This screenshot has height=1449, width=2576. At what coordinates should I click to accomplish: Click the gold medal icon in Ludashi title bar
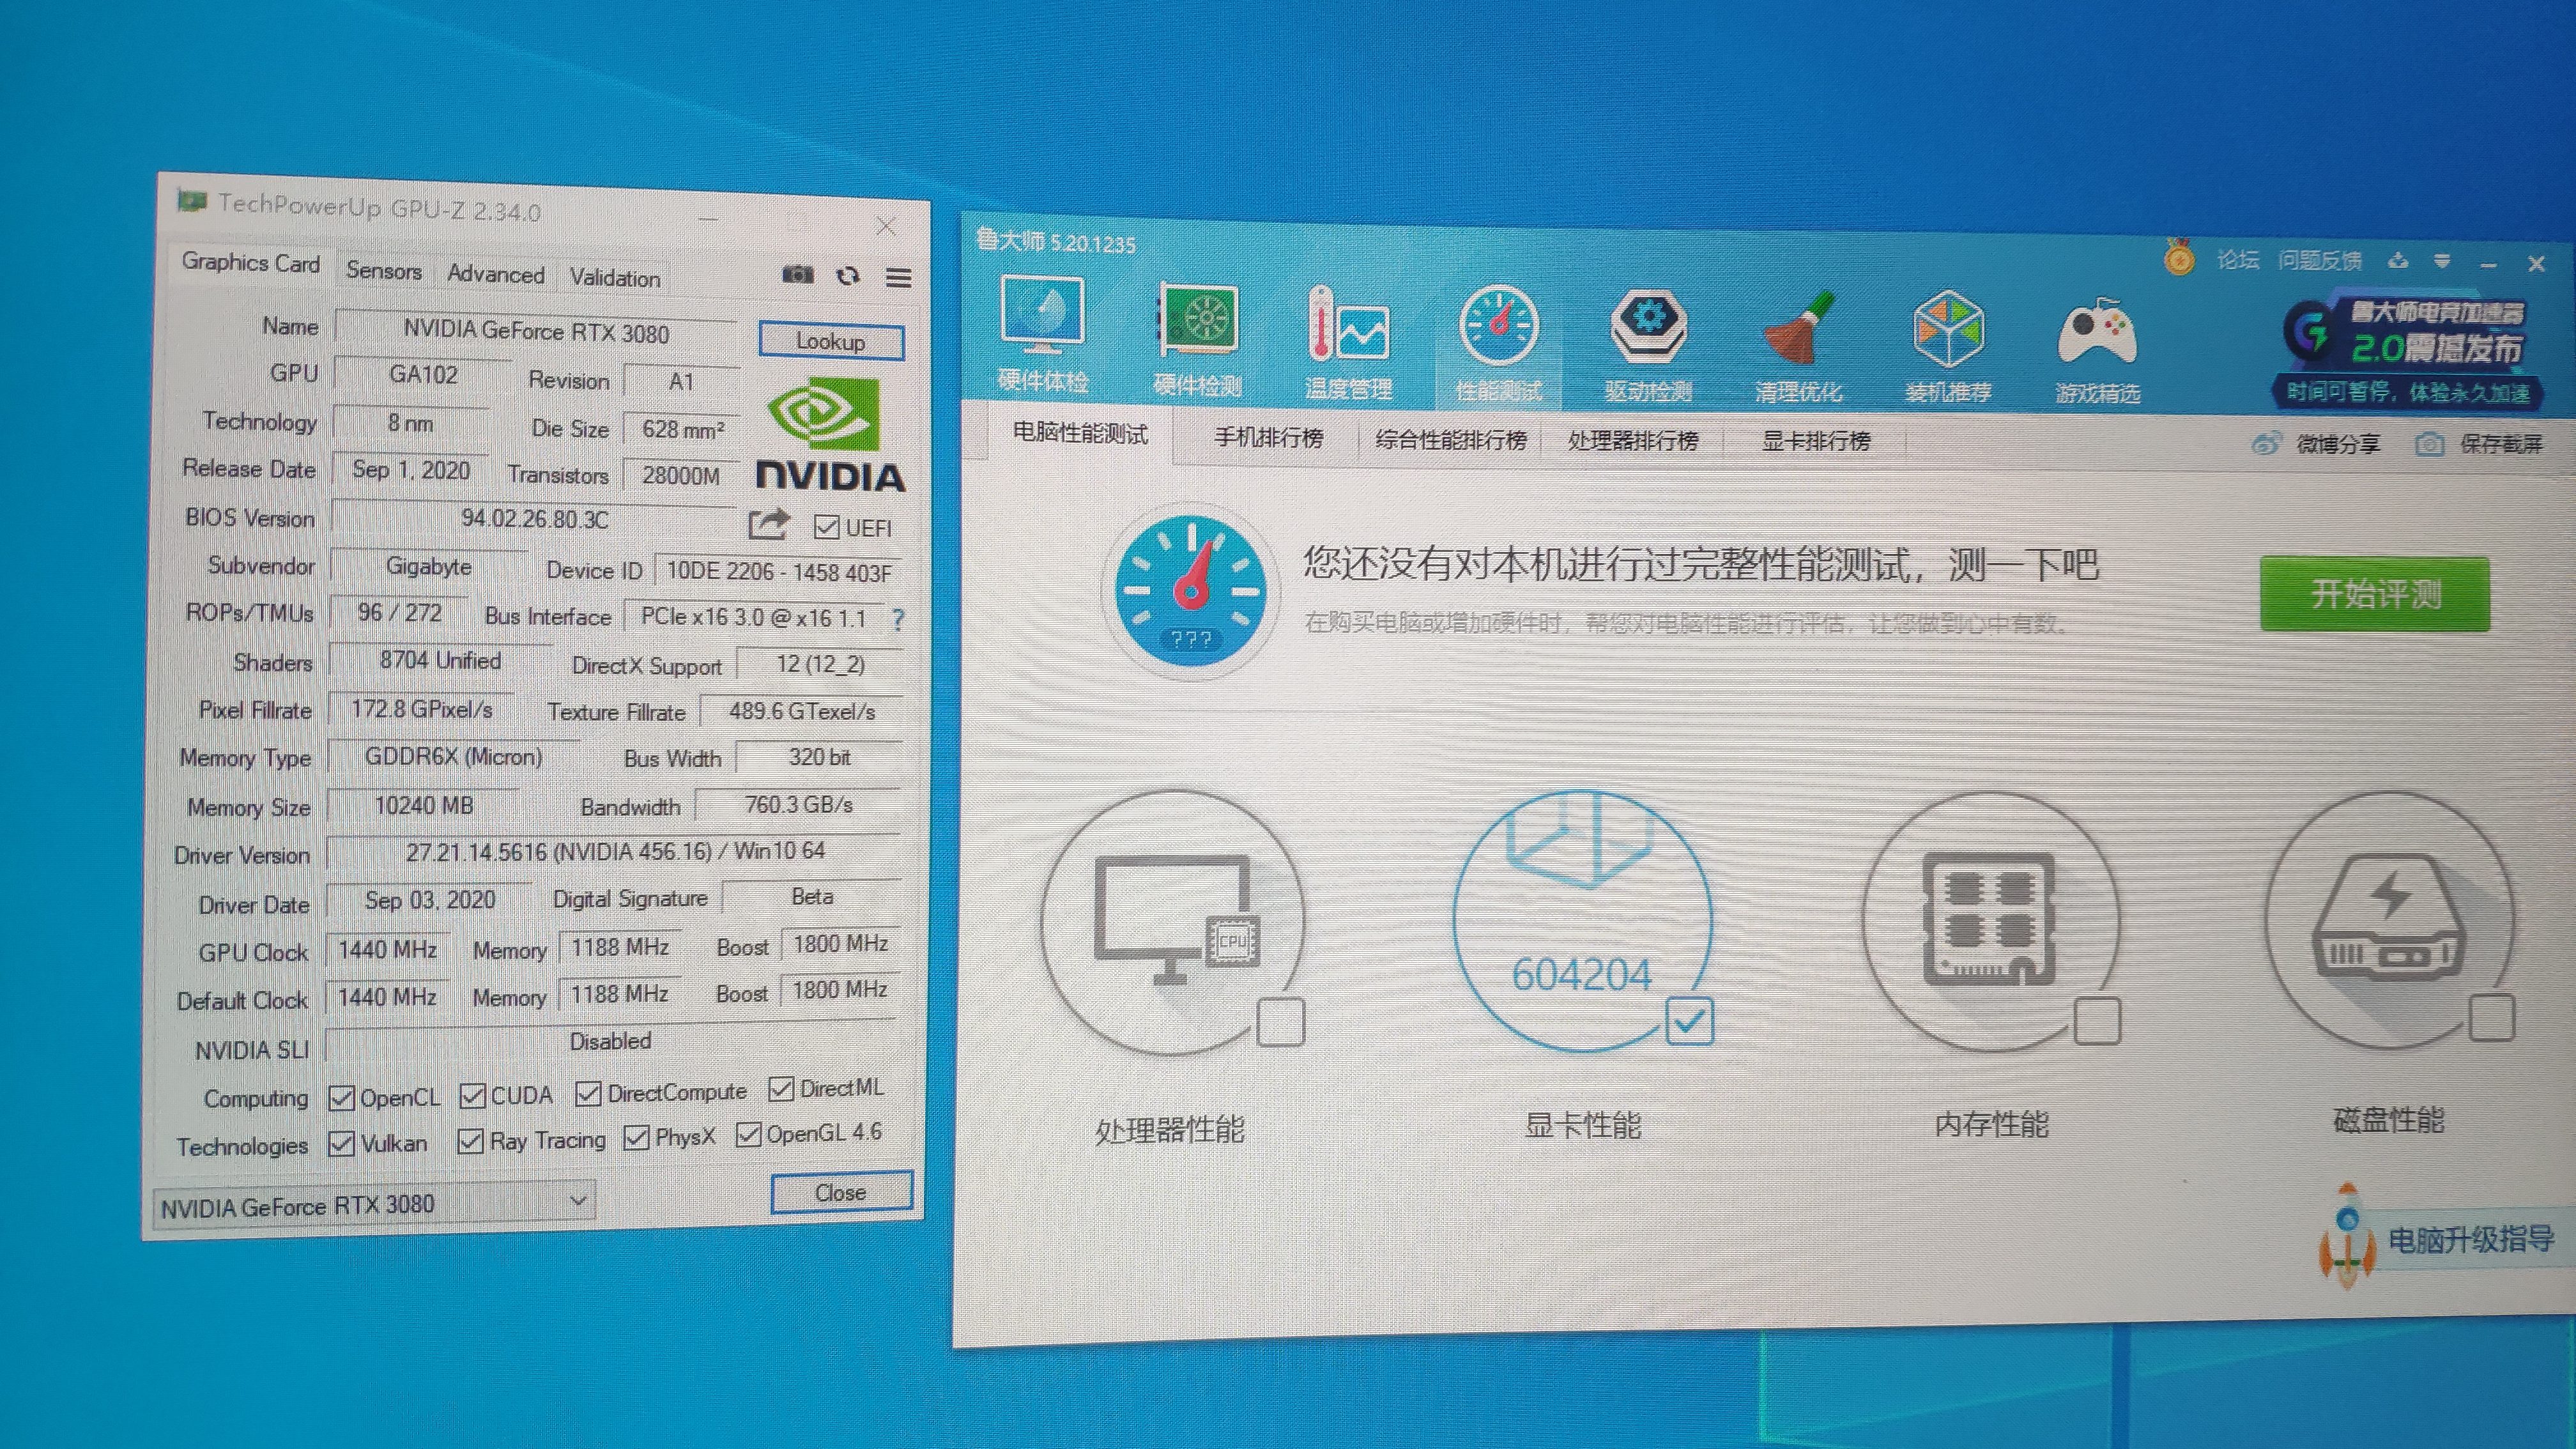2179,257
